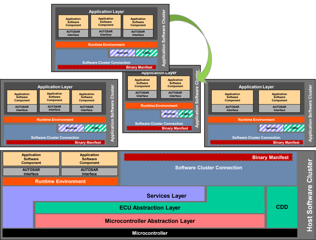Click the CDDs box in the middle cluster

pos(186,114)
